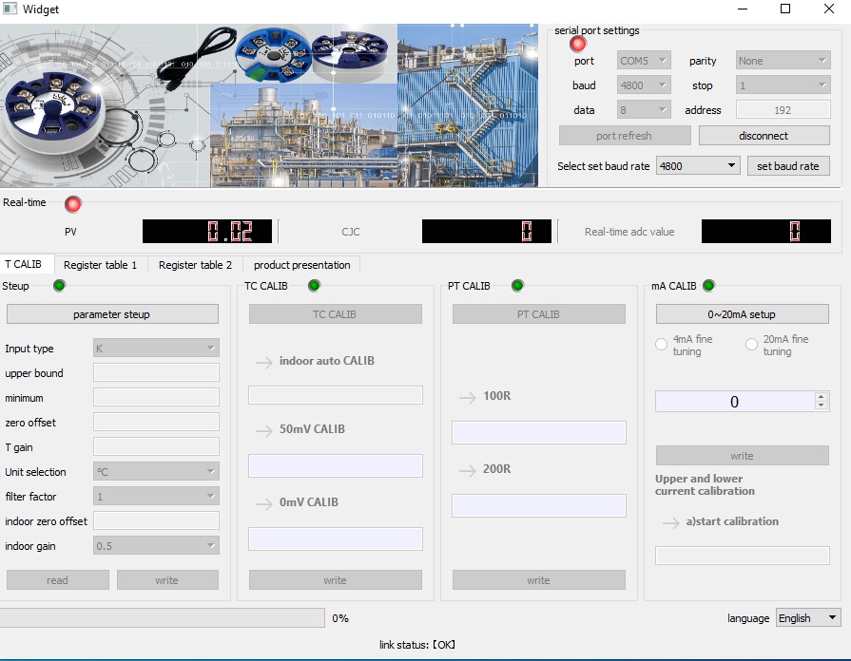Click the 0mV CALIB arrow

[264, 503]
